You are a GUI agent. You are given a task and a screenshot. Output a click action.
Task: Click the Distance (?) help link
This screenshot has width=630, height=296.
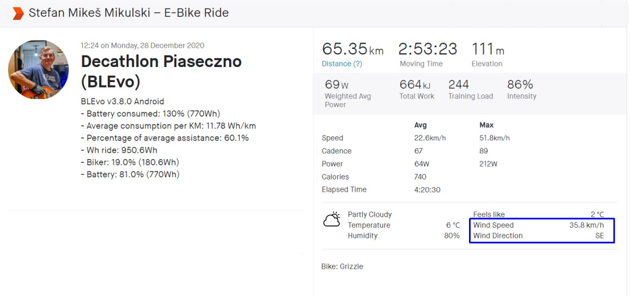tap(342, 64)
